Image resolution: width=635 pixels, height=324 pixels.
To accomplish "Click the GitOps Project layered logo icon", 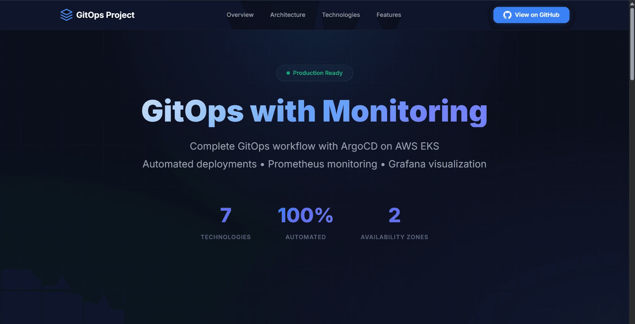I will (x=67, y=15).
